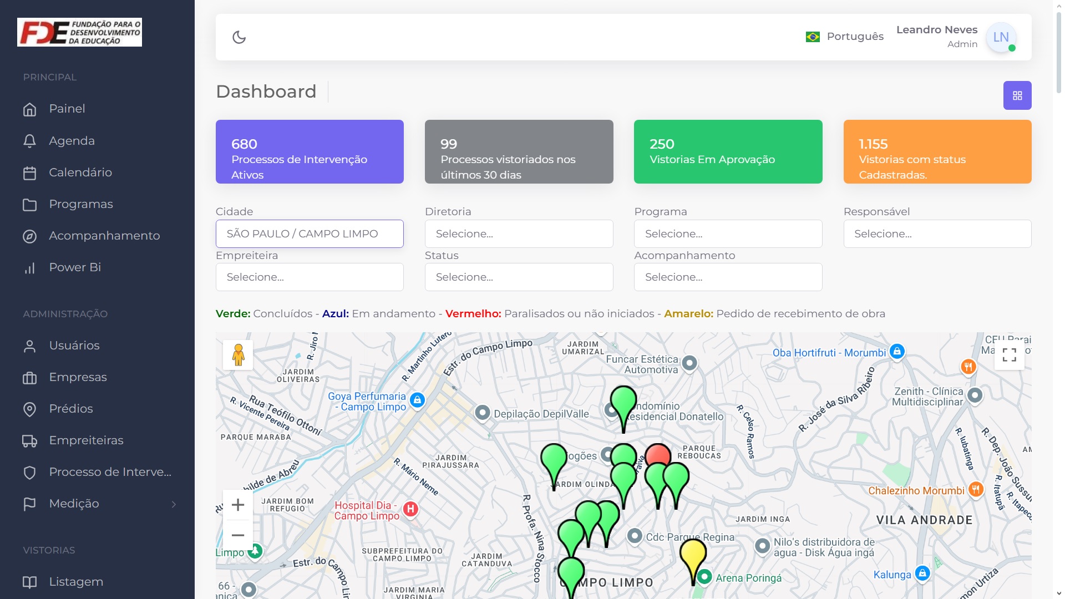Click the grid layout icon button
The image size is (1065, 599).
1017,95
